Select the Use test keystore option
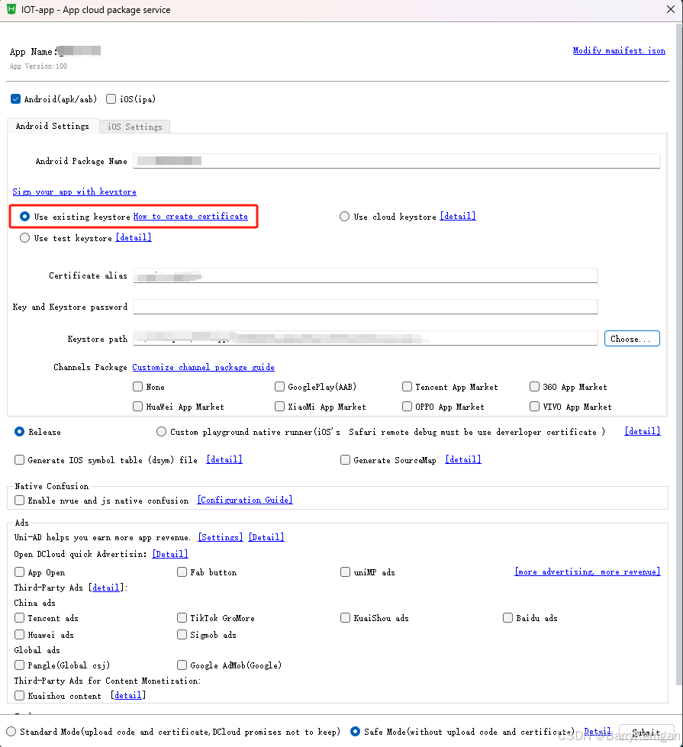The height and width of the screenshot is (747, 683). [24, 237]
